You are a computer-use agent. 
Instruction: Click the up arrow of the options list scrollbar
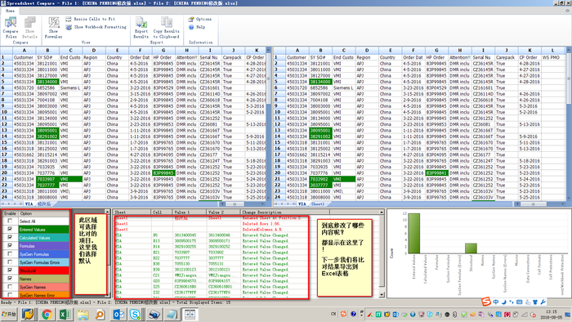[x=107, y=212]
